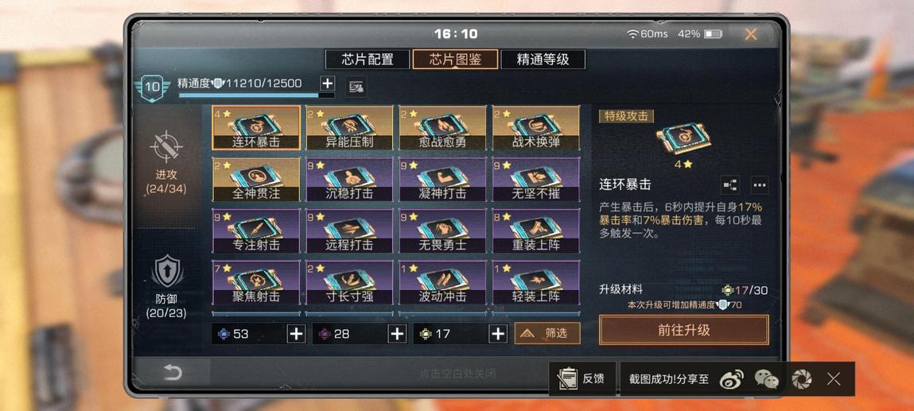Tap the back arrow button
Screen dimensions: 914x411
point(172,372)
